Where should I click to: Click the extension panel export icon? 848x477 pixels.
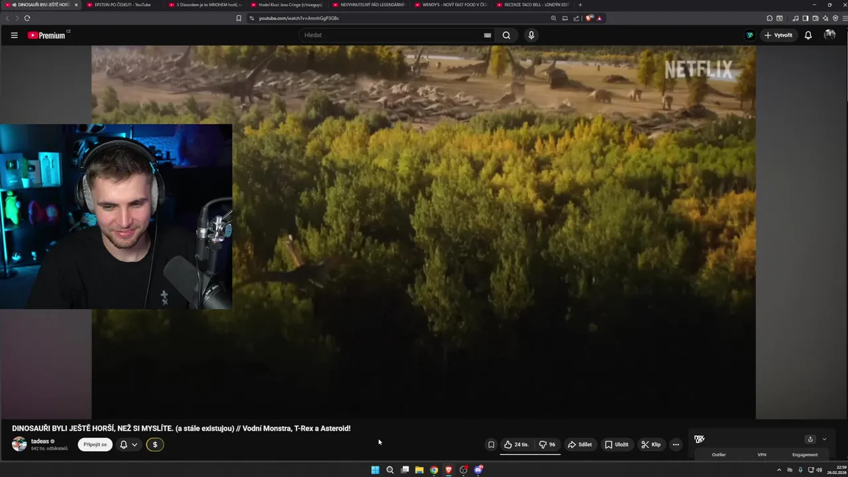(x=810, y=439)
